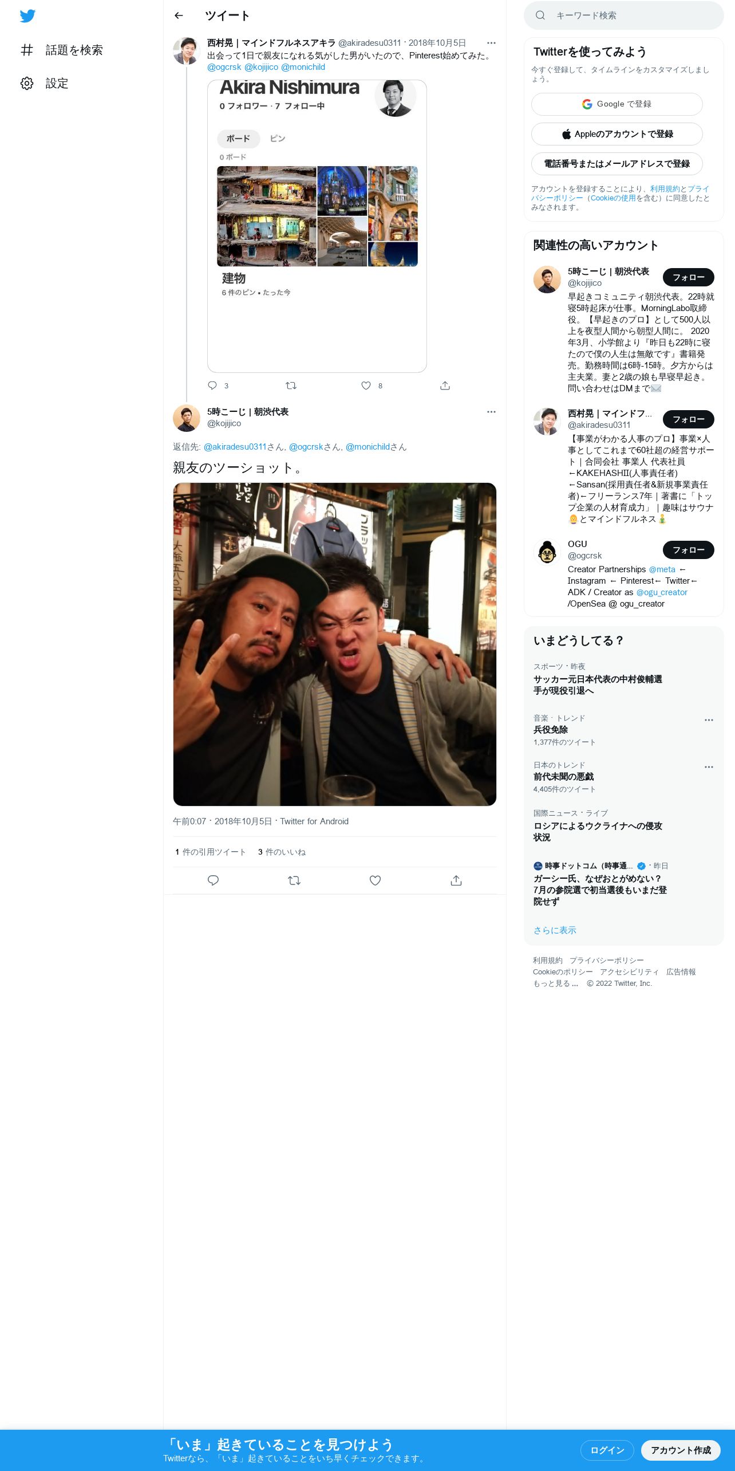The height and width of the screenshot is (1471, 735).
Task: Share the main tweet via share icon
Action: tap(456, 880)
